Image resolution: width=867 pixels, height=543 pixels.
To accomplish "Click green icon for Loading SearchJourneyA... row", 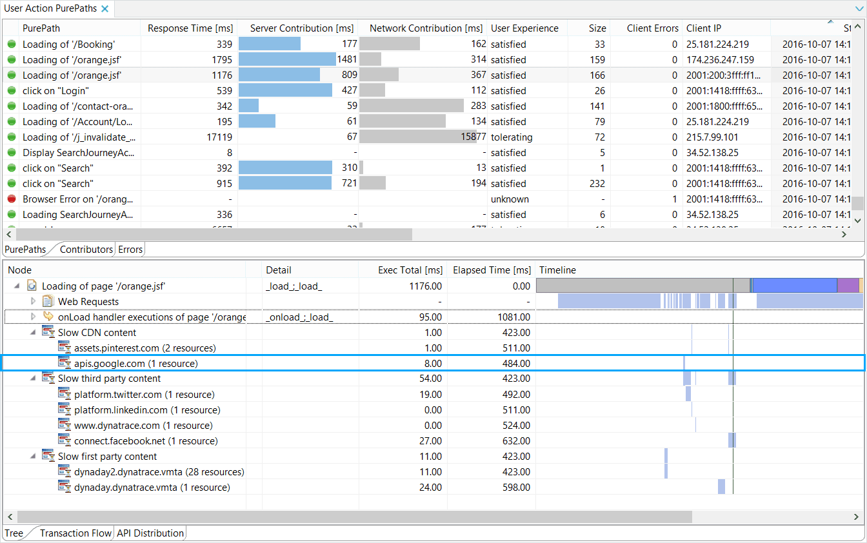I will pos(12,215).
